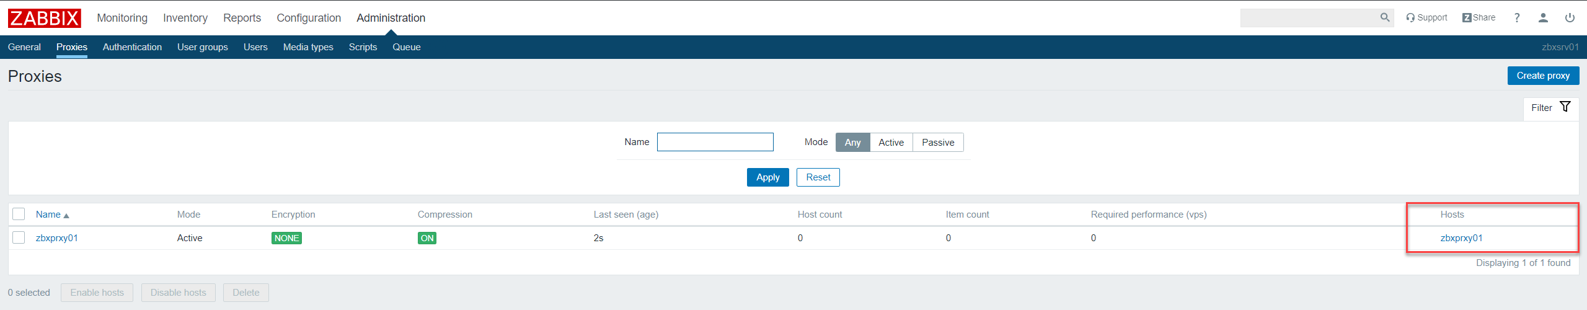
Task: Click the Active mode cell
Action: click(x=190, y=238)
